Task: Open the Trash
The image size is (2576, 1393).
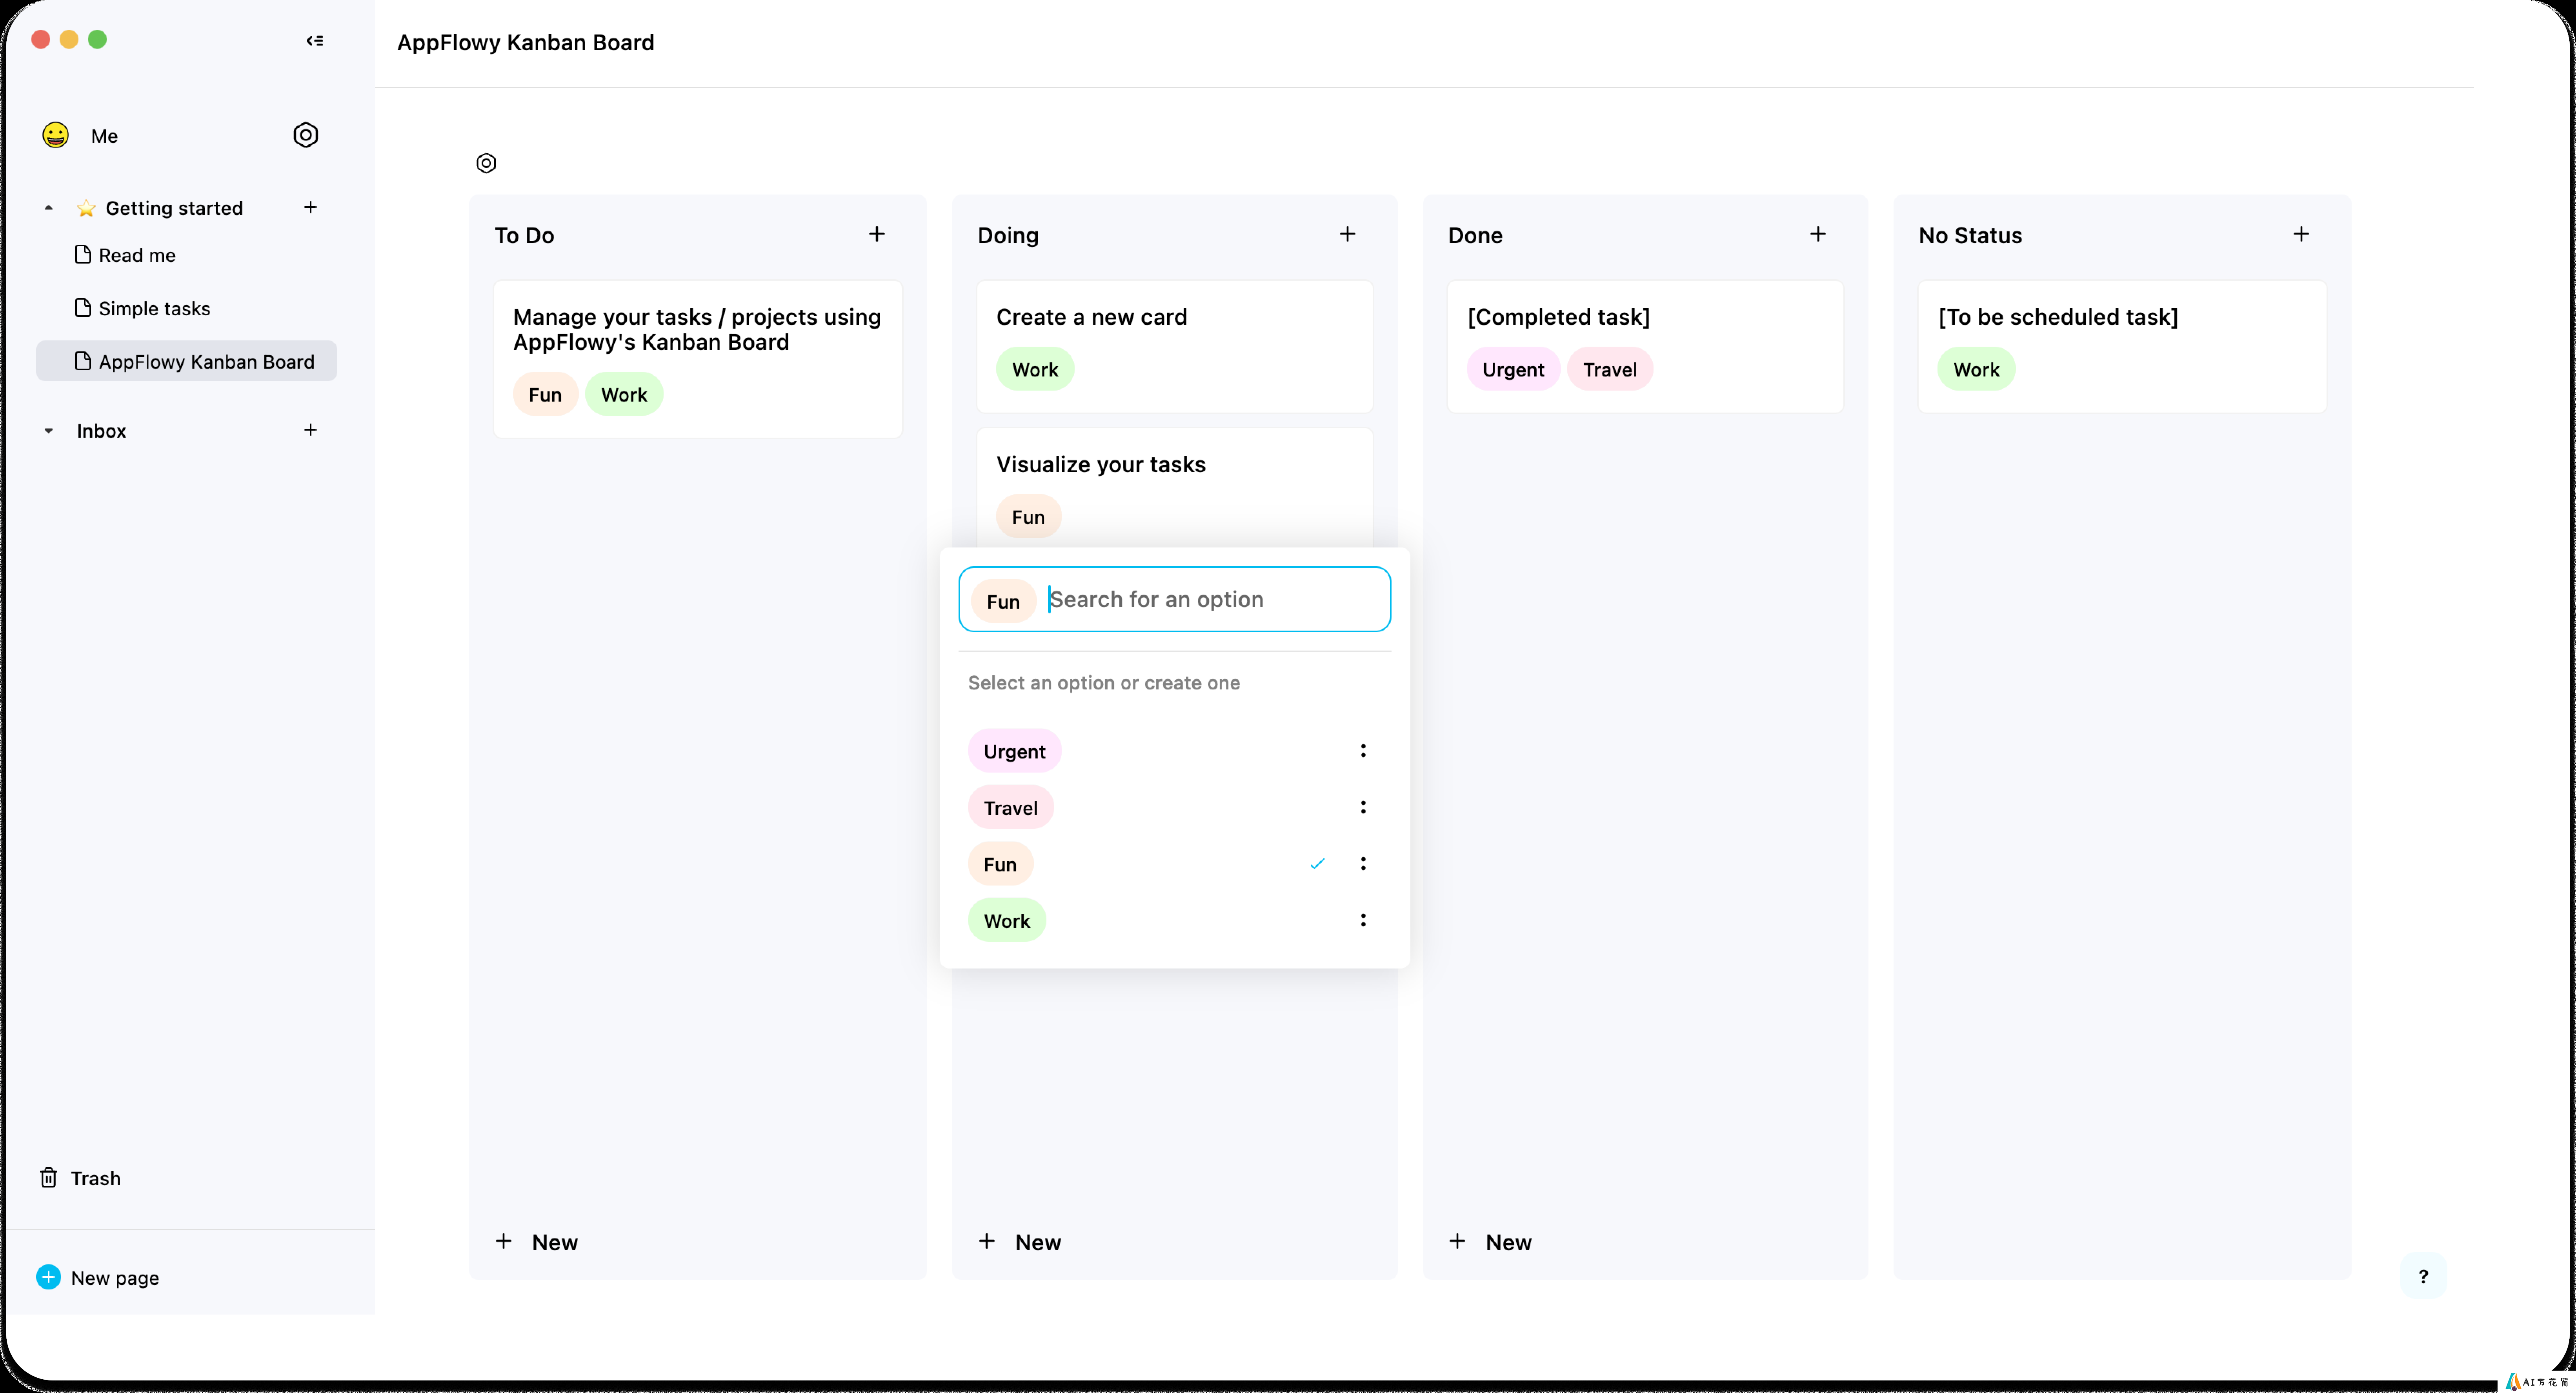Action: (80, 1178)
